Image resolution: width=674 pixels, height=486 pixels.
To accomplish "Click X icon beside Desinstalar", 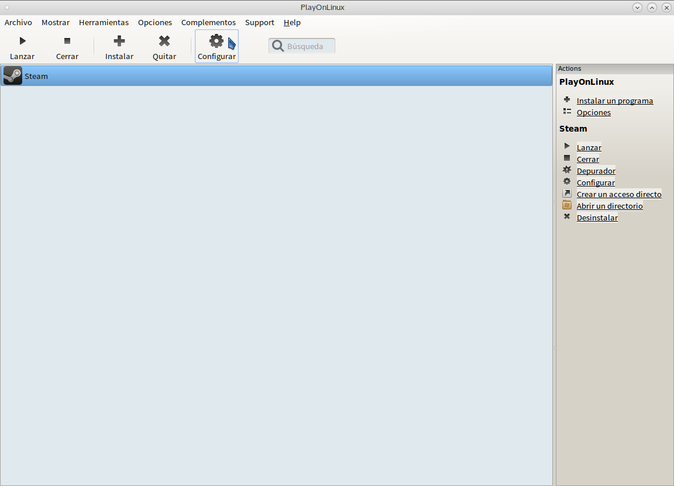I will tap(567, 216).
